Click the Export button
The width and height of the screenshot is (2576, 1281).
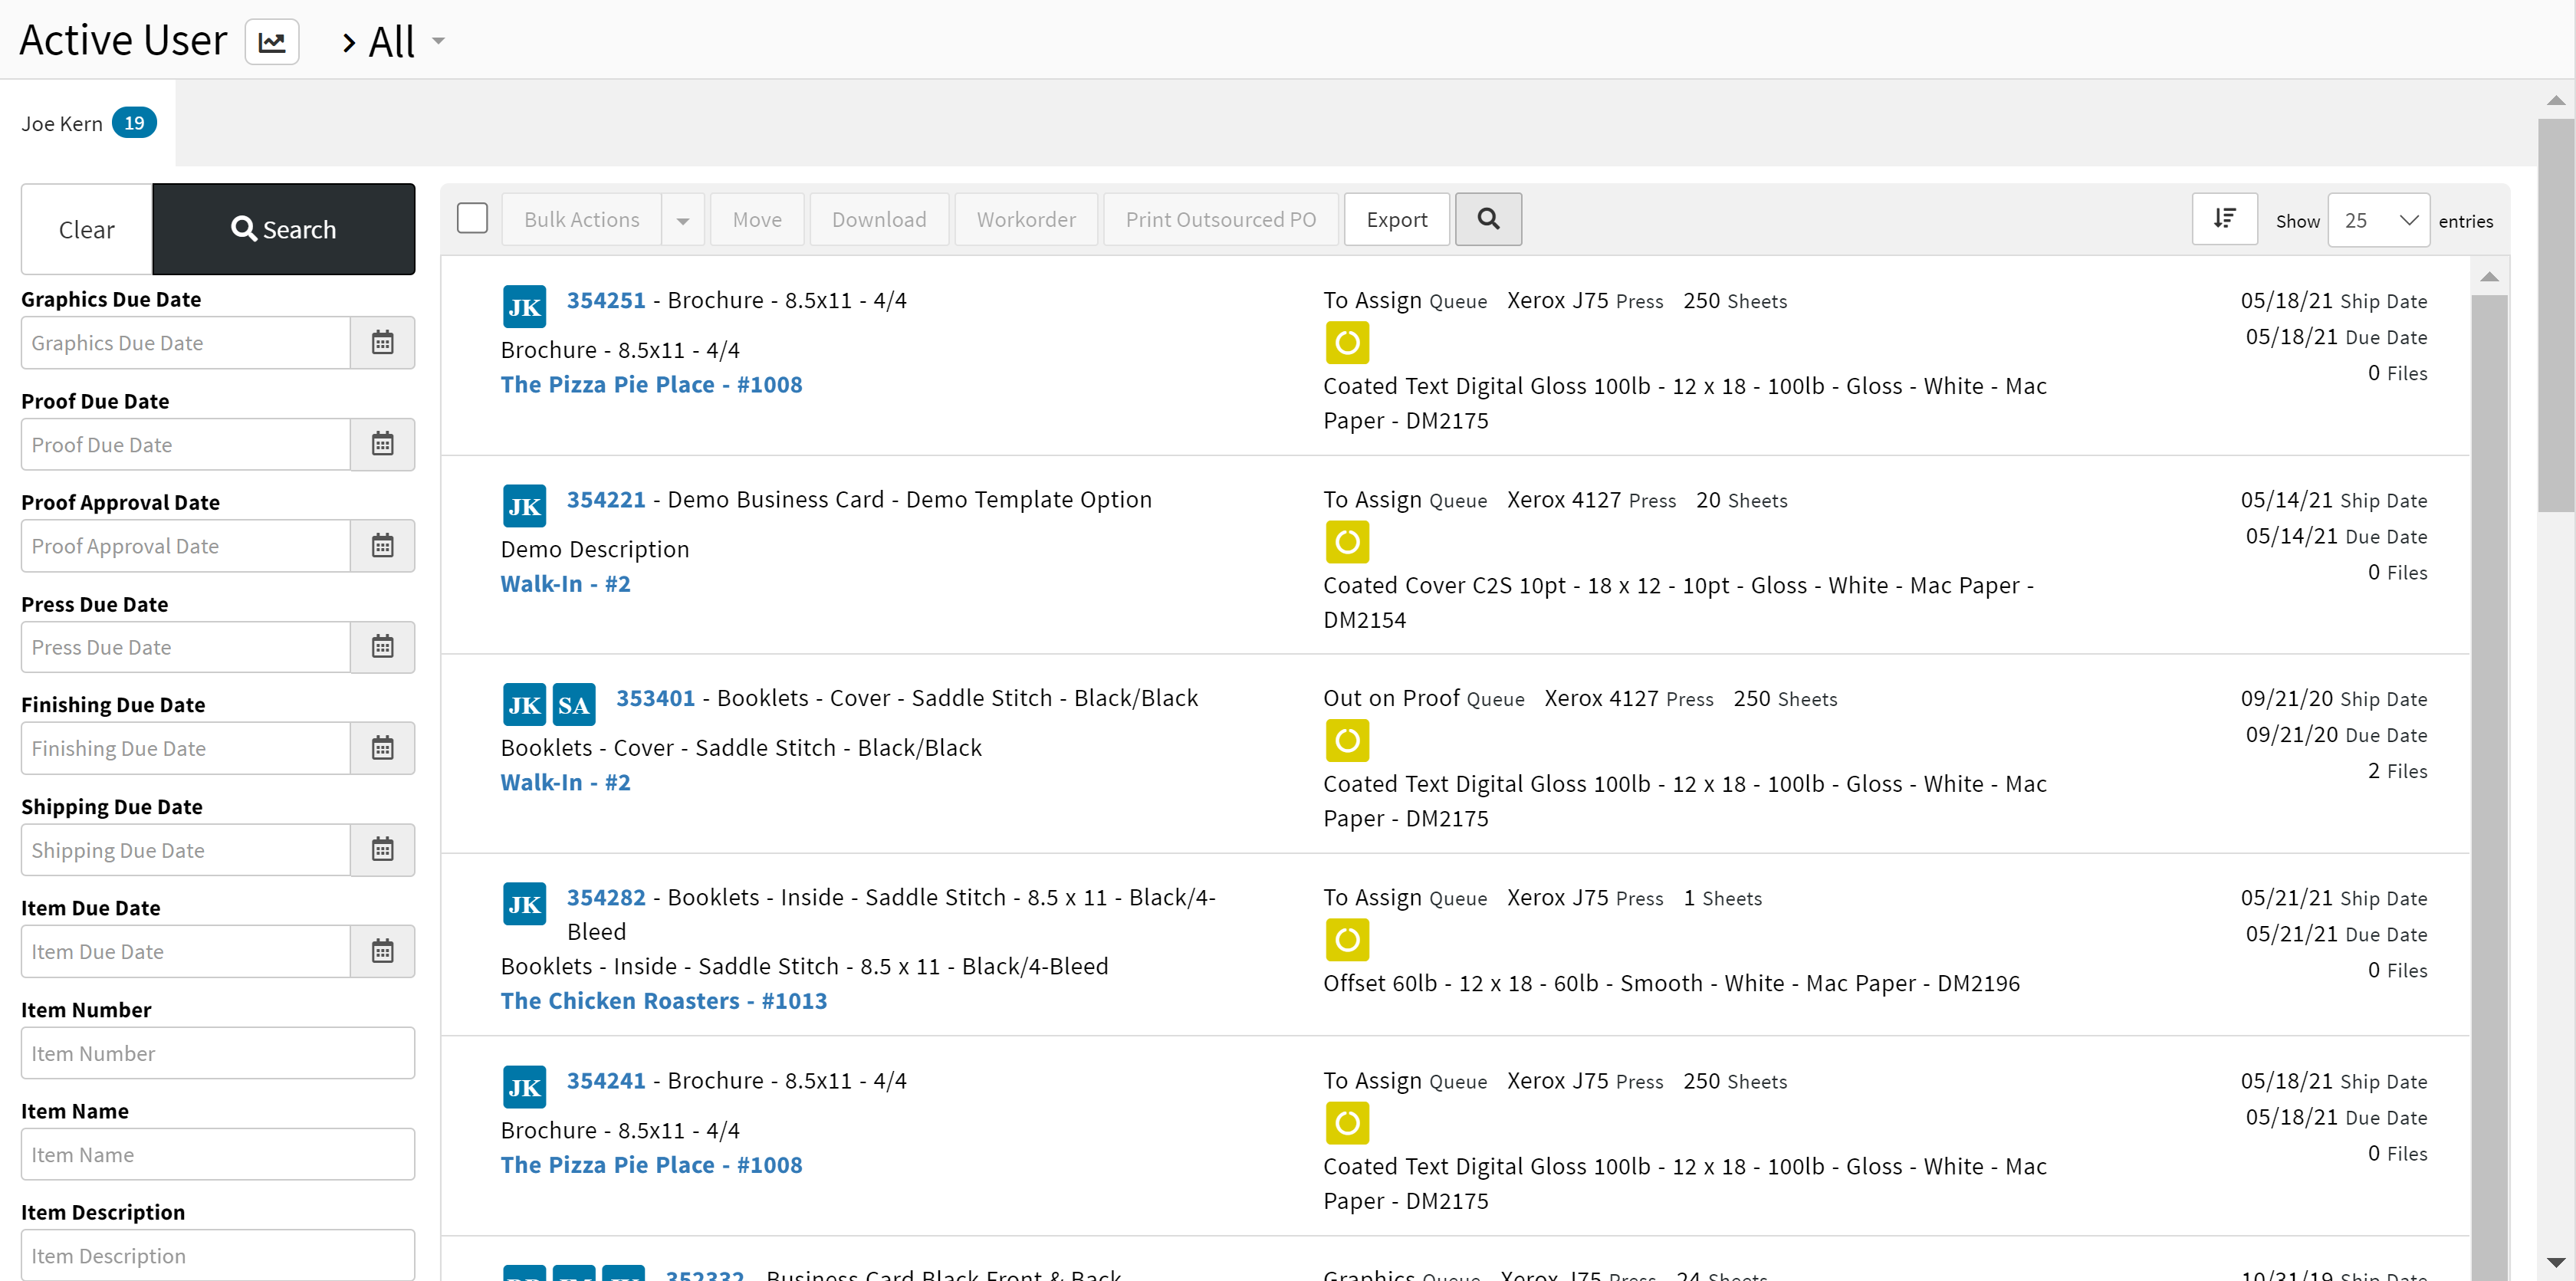(x=1396, y=220)
